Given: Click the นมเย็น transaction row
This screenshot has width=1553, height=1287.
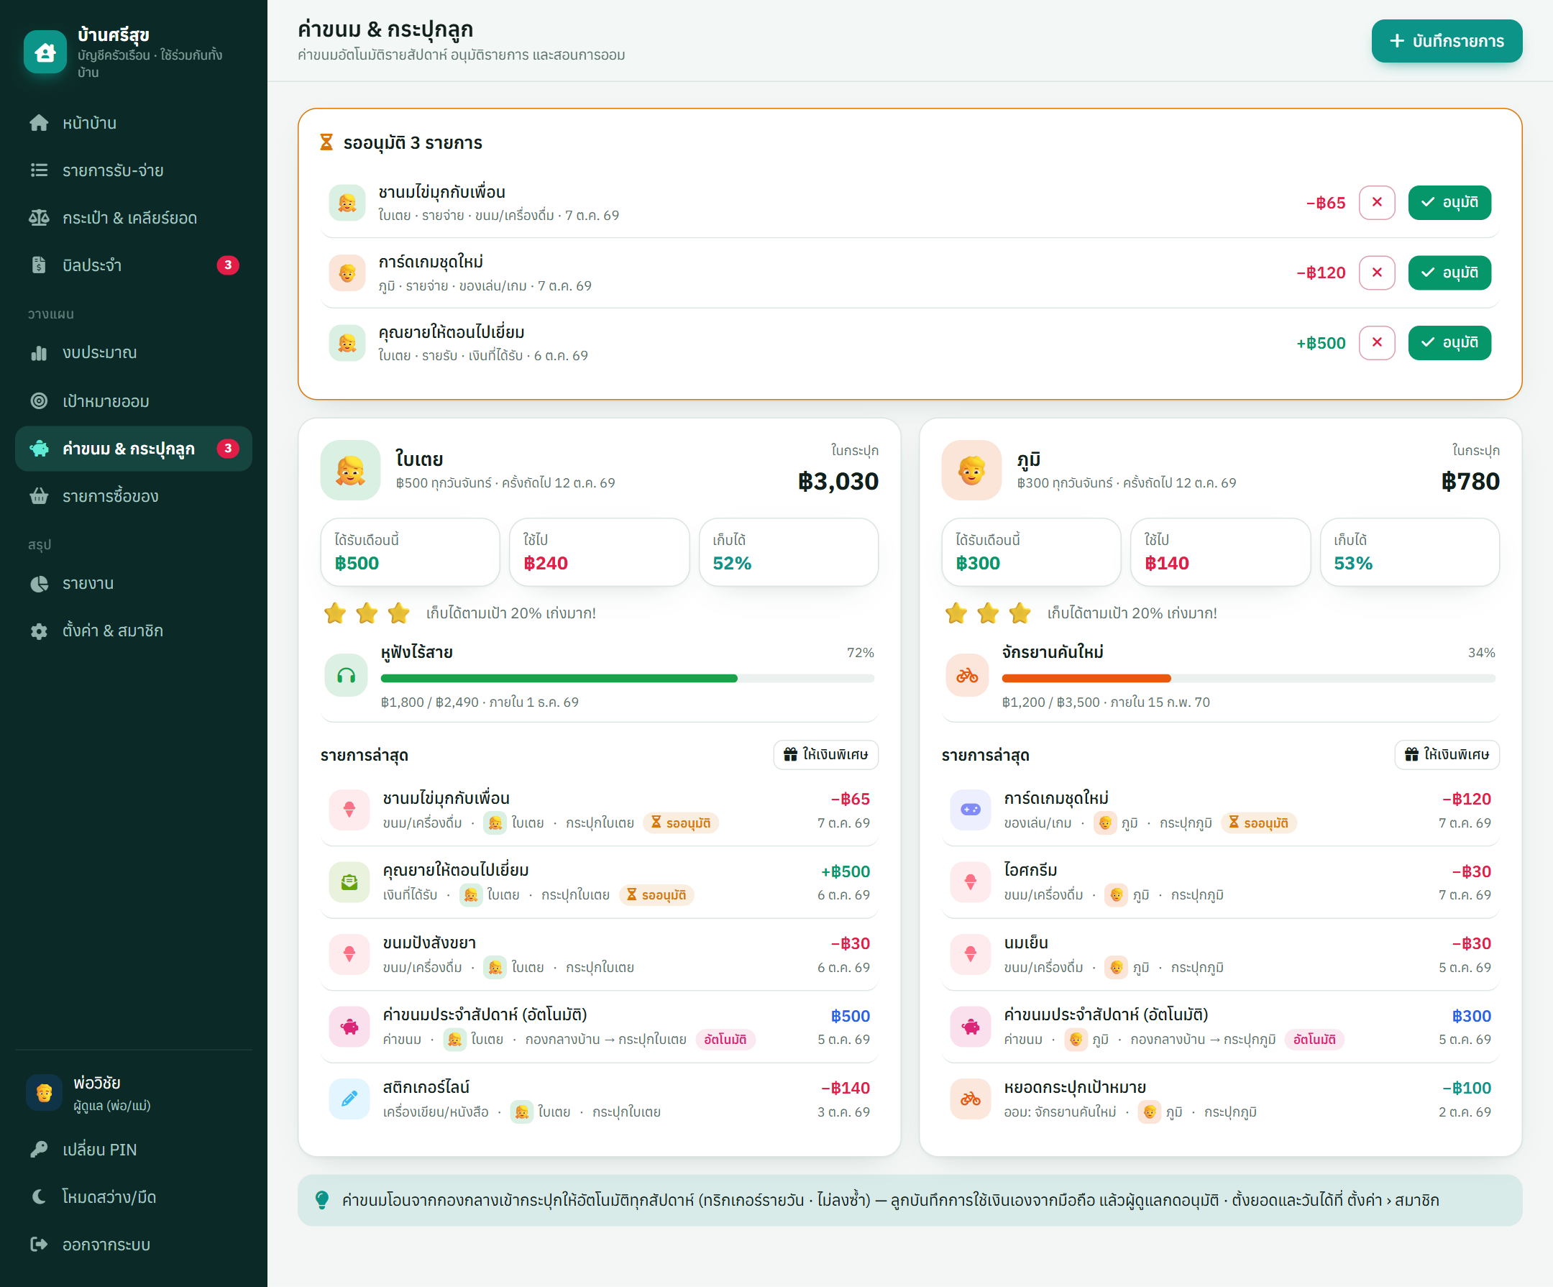Looking at the screenshot, I should [1220, 954].
